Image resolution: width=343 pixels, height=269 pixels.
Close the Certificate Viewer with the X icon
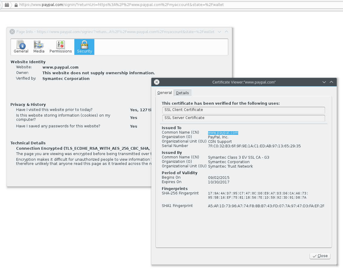coord(157,82)
